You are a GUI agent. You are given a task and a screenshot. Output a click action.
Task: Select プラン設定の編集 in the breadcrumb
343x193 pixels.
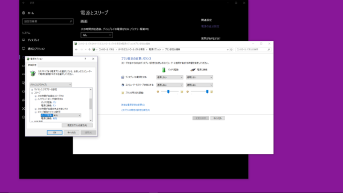click(173, 49)
